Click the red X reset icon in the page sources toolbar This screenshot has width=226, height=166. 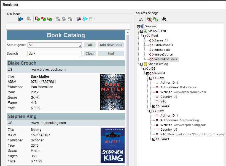click(149, 19)
